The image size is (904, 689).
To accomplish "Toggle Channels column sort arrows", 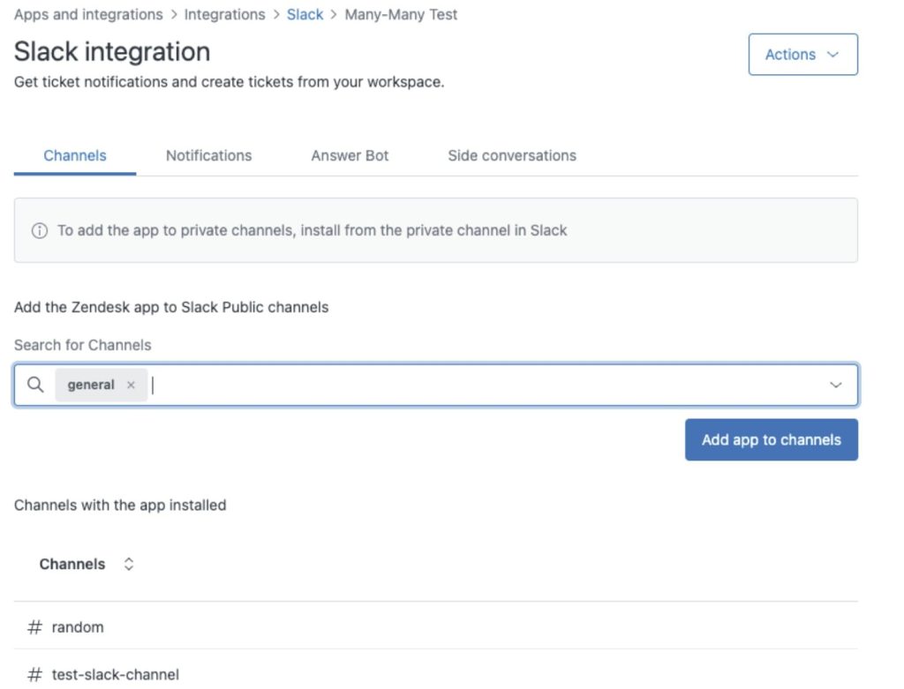I will pyautogui.click(x=129, y=564).
